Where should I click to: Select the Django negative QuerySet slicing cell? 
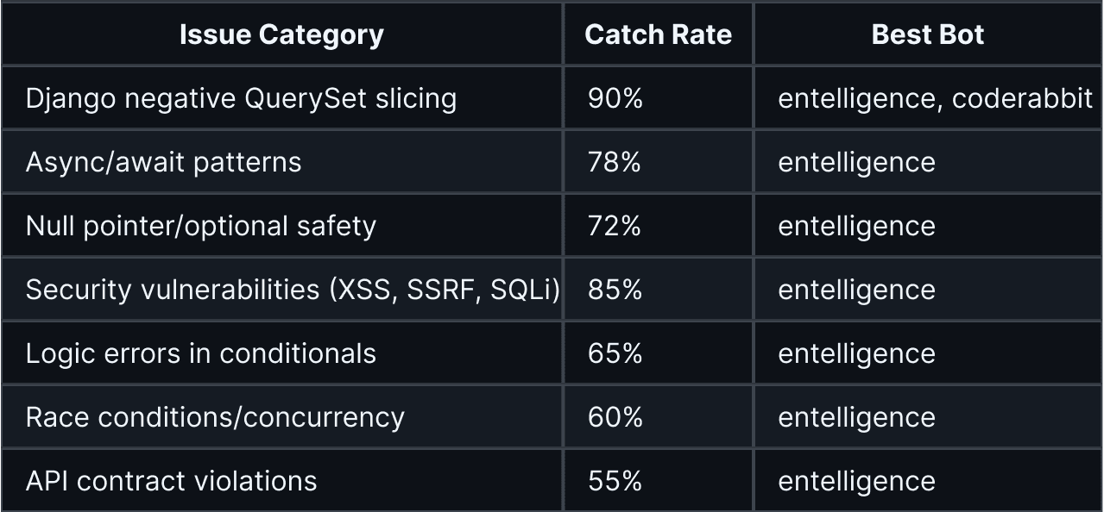click(241, 98)
